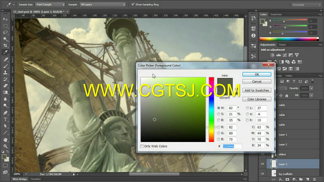The width and height of the screenshot is (324, 182).
Task: Open the History panel icon
Action: click(254, 18)
